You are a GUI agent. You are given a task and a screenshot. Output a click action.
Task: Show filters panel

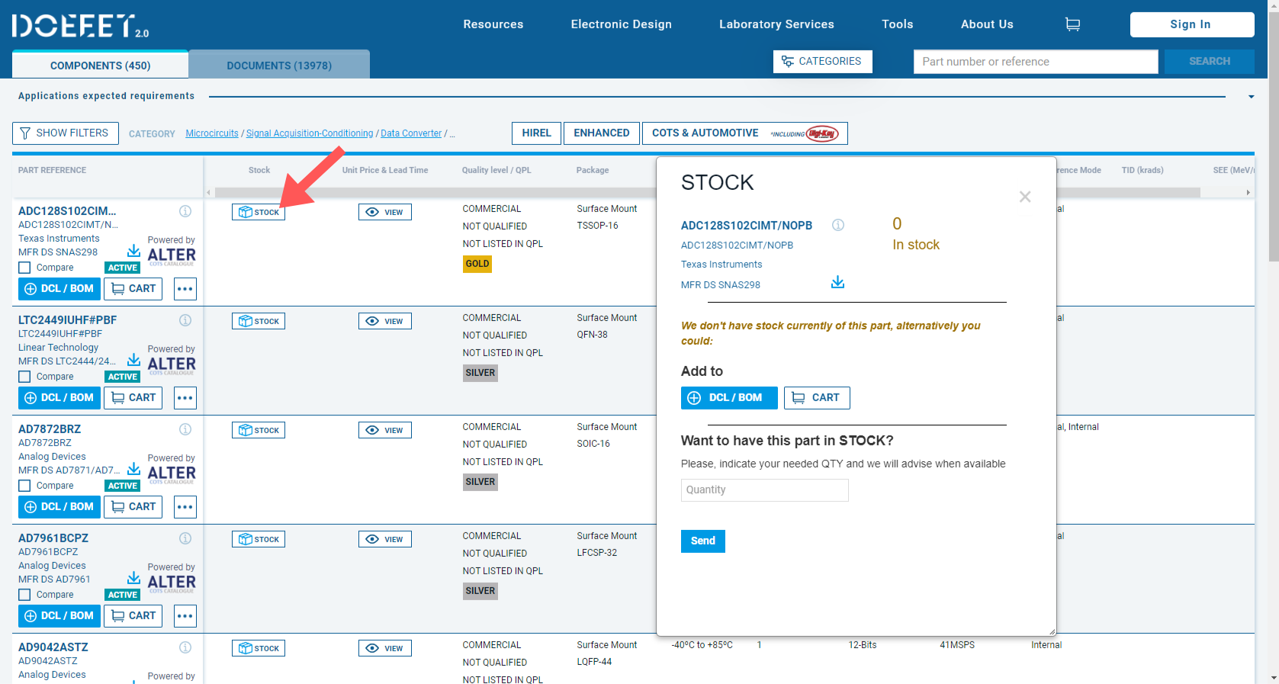(66, 133)
